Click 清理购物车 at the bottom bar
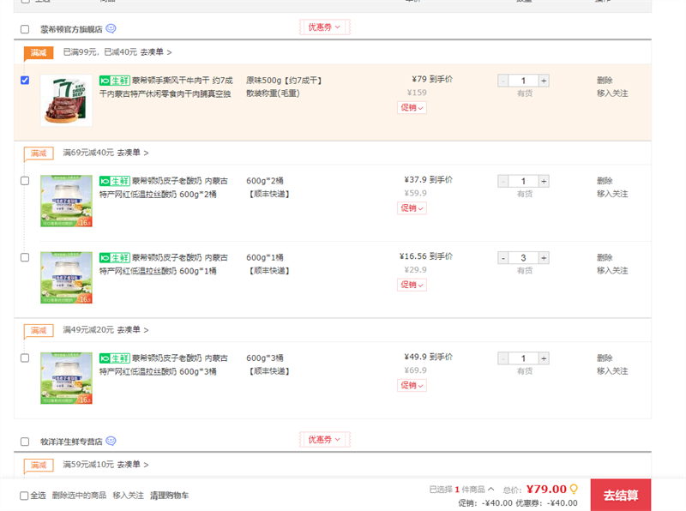The width and height of the screenshot is (686, 511). tap(169, 496)
